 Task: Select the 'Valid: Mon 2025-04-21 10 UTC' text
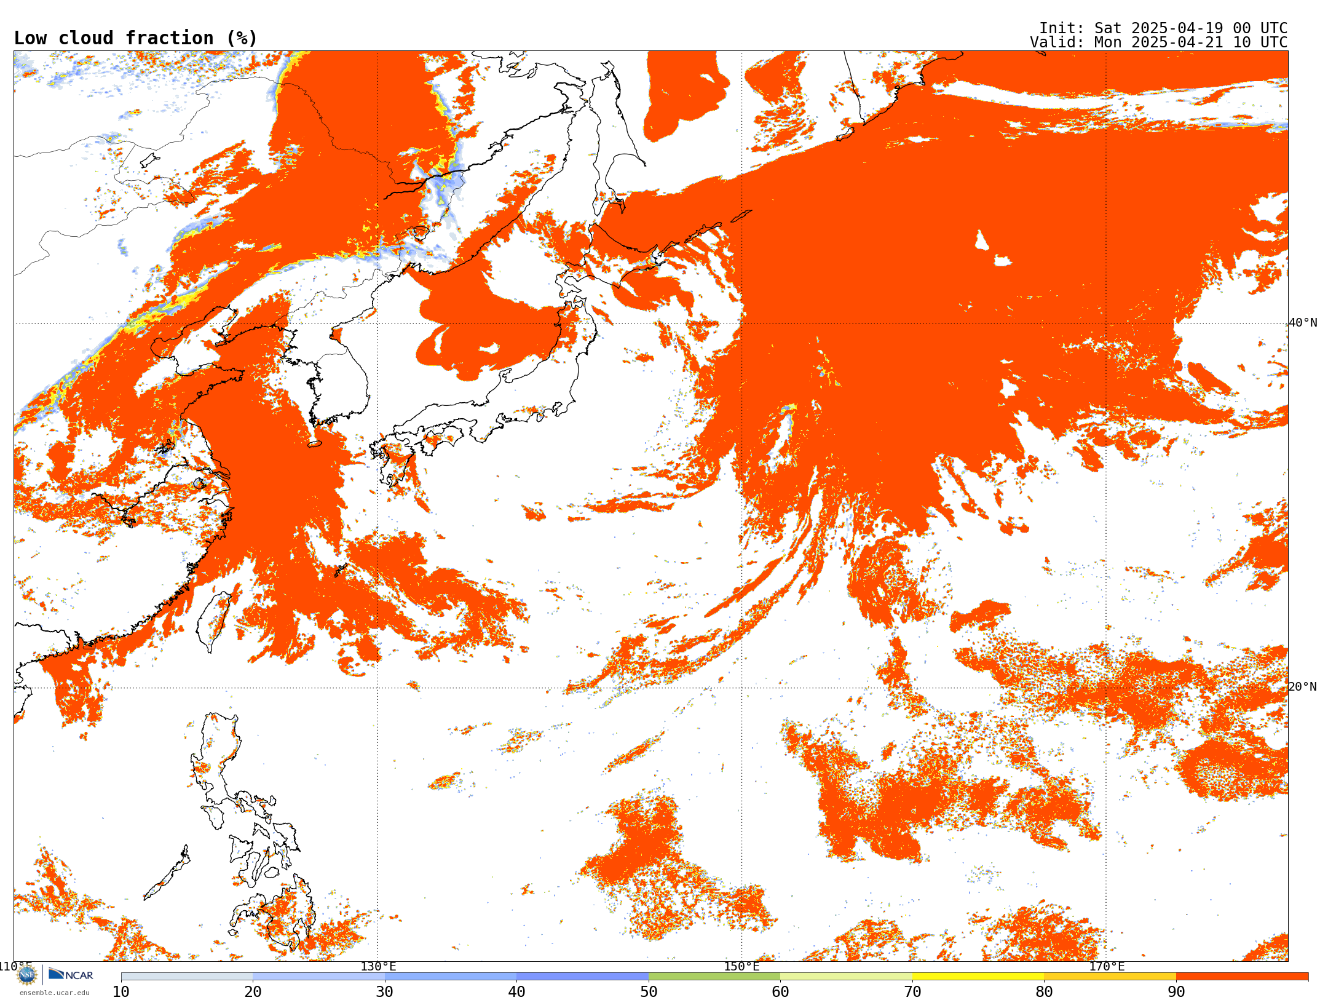tap(1159, 42)
